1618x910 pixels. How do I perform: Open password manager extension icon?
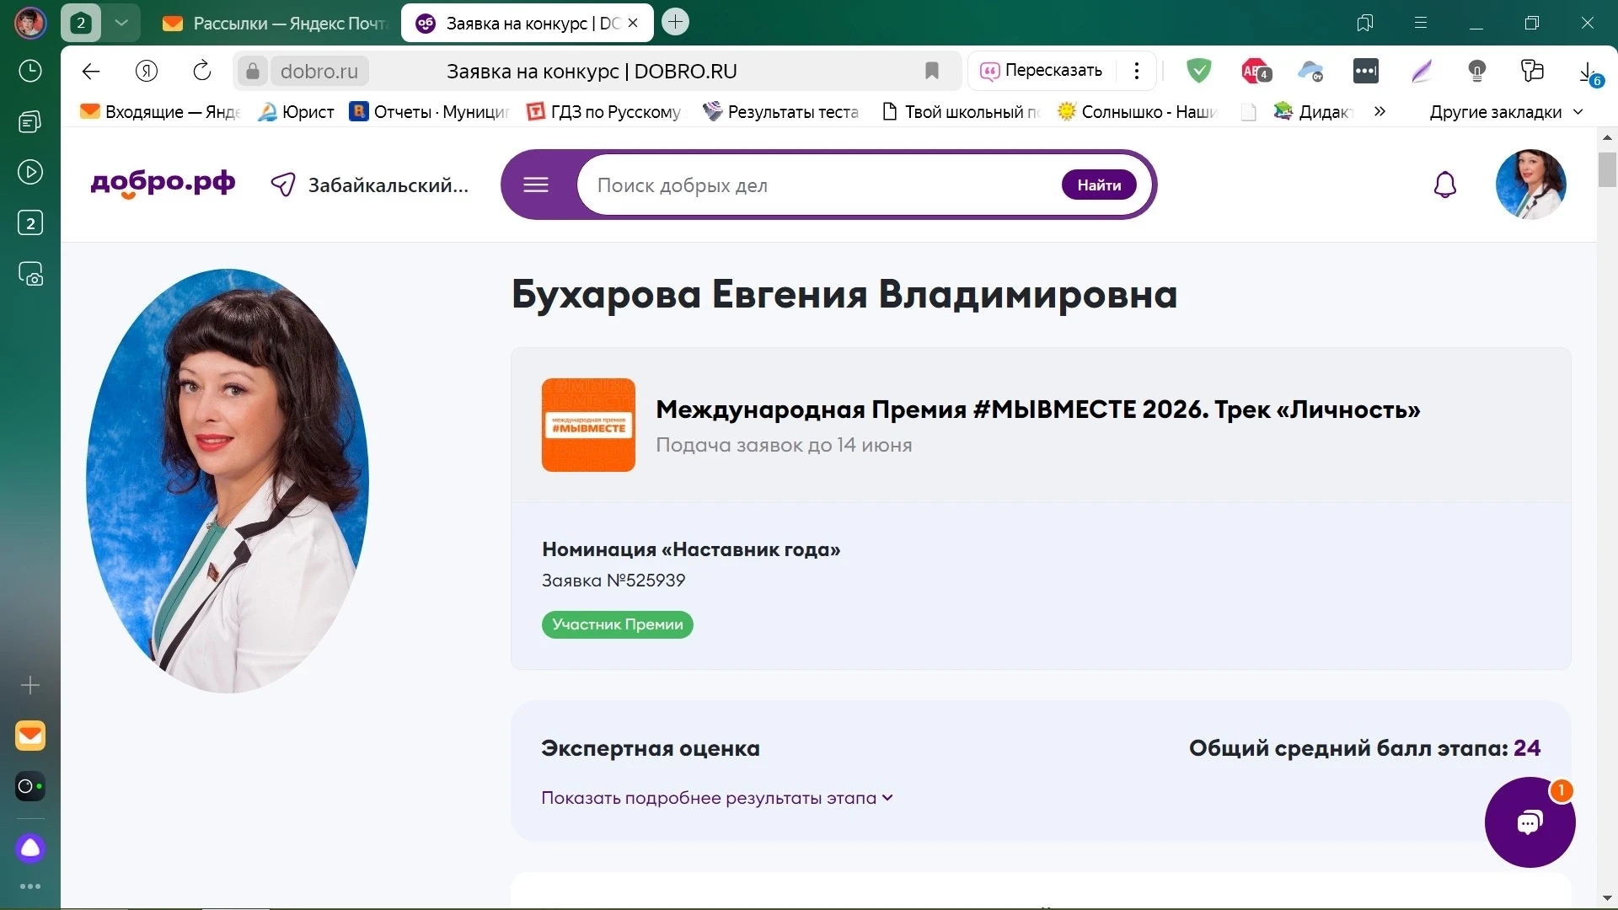tap(1366, 72)
